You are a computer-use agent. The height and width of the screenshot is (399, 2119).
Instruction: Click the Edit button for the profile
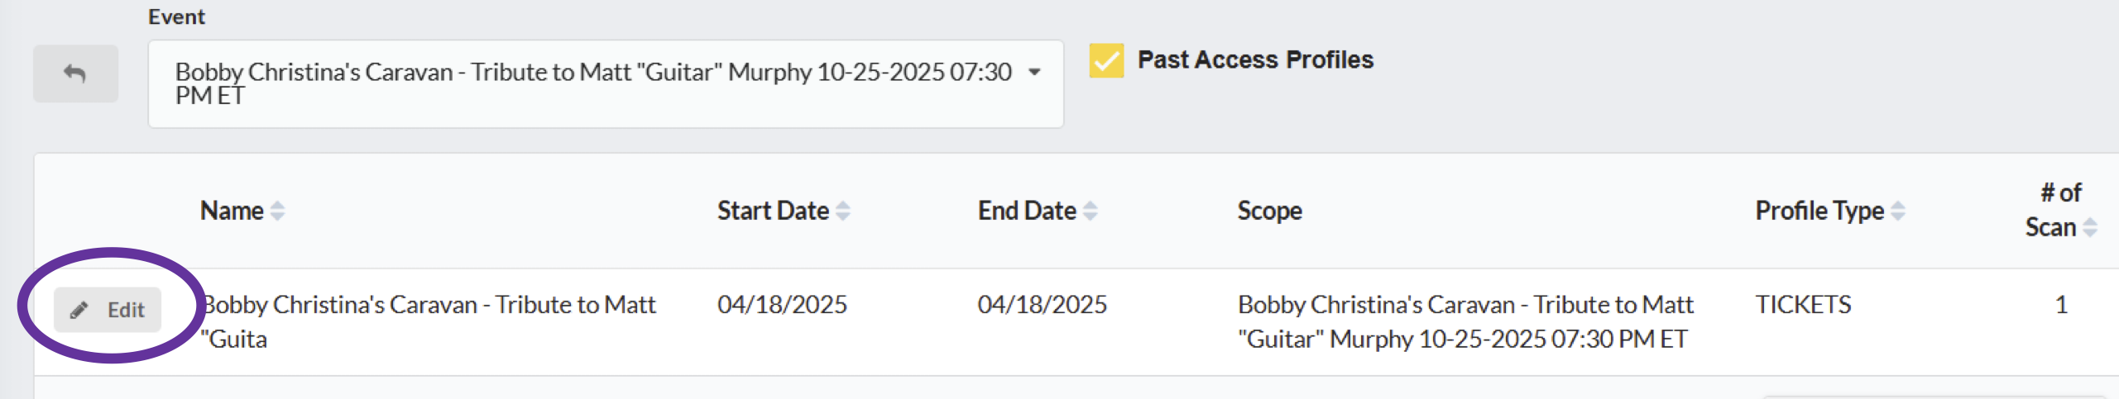[108, 310]
